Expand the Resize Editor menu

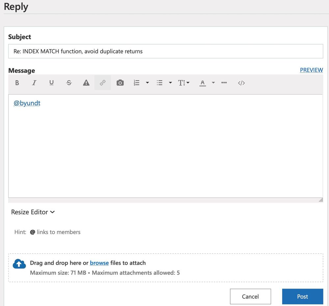(x=33, y=212)
